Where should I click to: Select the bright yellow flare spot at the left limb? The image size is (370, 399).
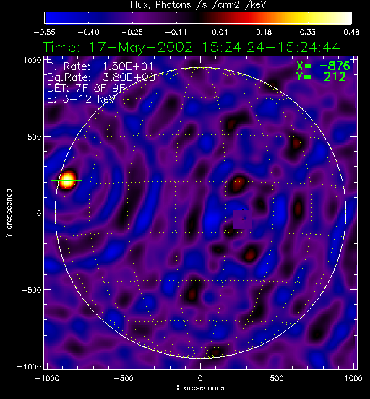pos(67,180)
